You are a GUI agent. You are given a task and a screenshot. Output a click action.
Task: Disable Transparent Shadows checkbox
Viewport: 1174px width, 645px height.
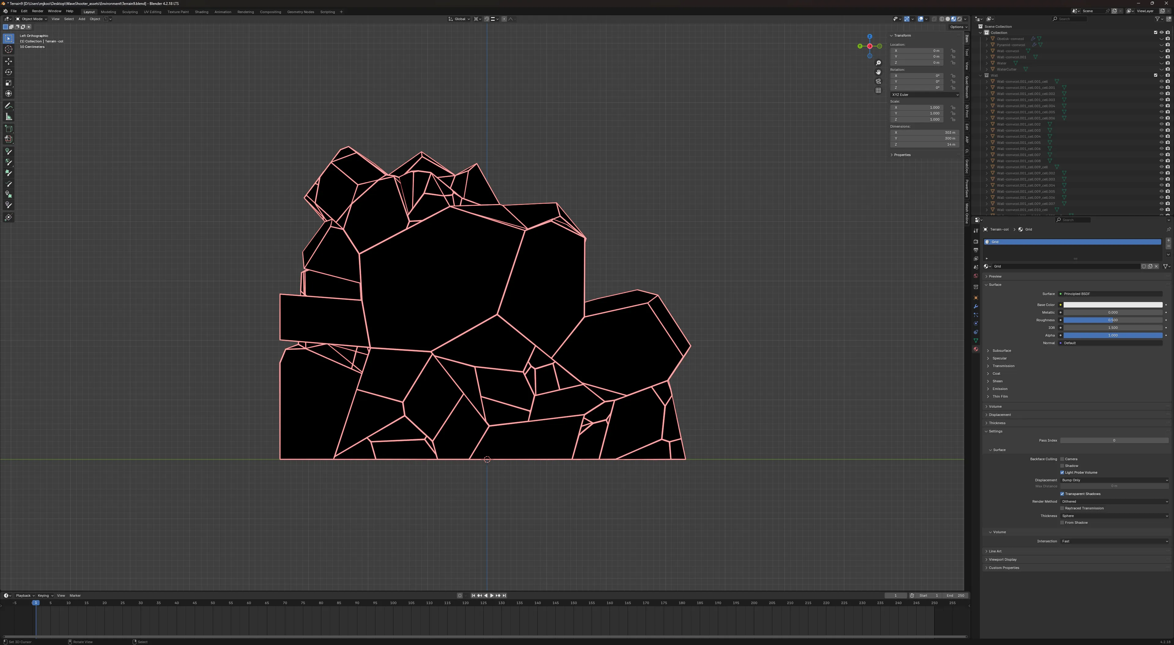point(1062,494)
